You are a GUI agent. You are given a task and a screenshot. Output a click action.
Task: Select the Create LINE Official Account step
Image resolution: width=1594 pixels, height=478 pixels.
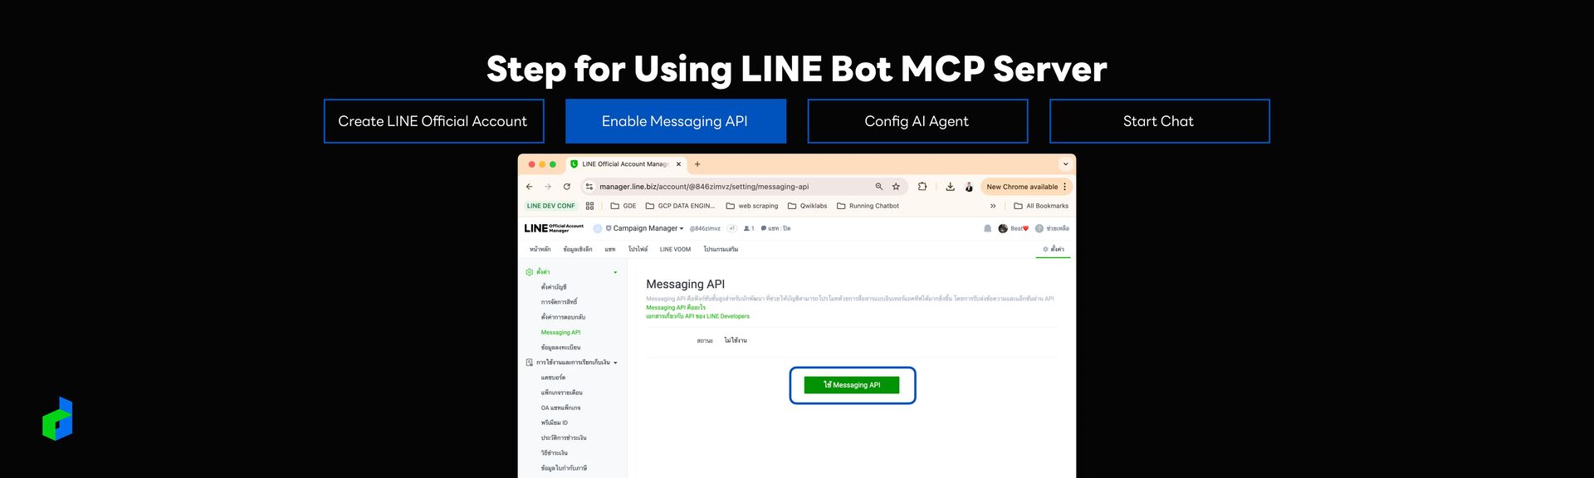[x=433, y=121]
